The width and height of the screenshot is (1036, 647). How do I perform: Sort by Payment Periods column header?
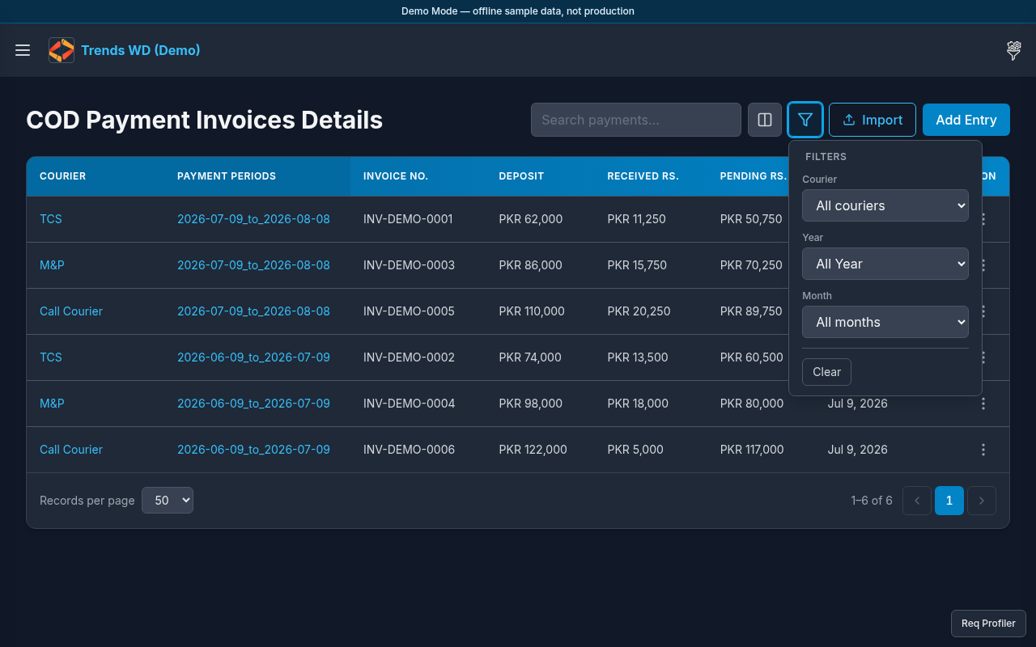point(227,176)
